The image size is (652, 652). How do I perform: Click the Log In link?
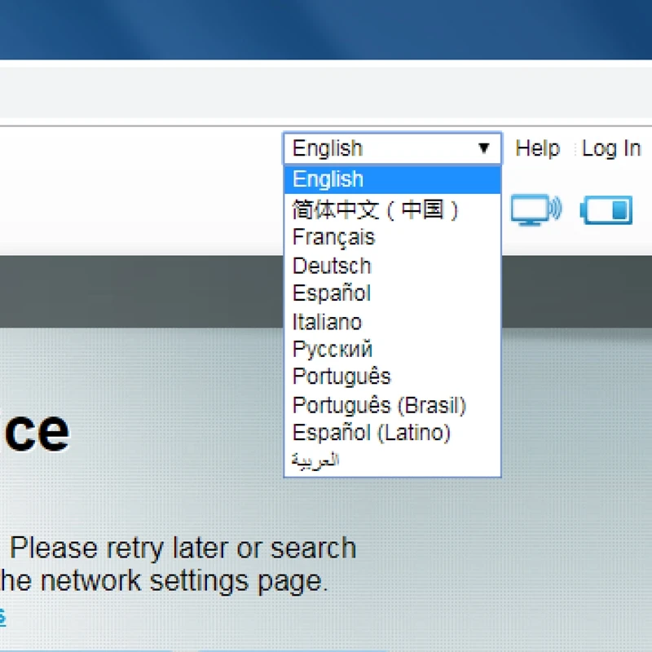tap(611, 148)
